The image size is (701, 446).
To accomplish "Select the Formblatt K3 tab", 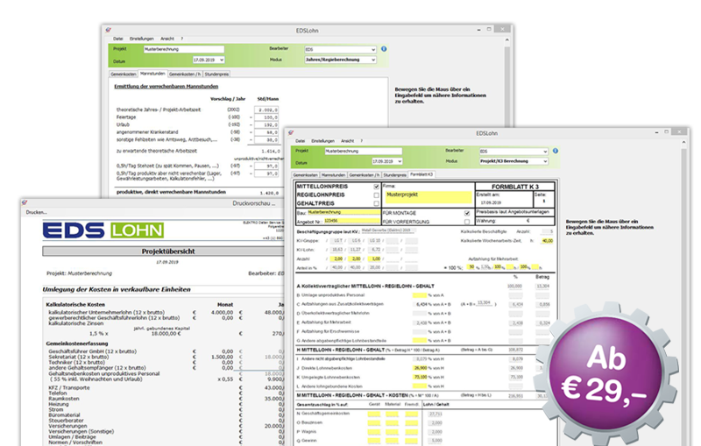I will [421, 174].
